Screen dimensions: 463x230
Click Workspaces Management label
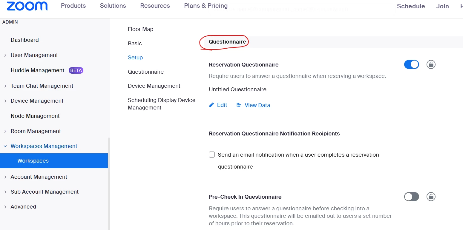pyautogui.click(x=44, y=146)
